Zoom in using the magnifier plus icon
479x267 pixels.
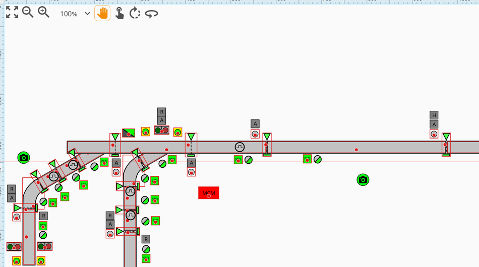coord(44,13)
